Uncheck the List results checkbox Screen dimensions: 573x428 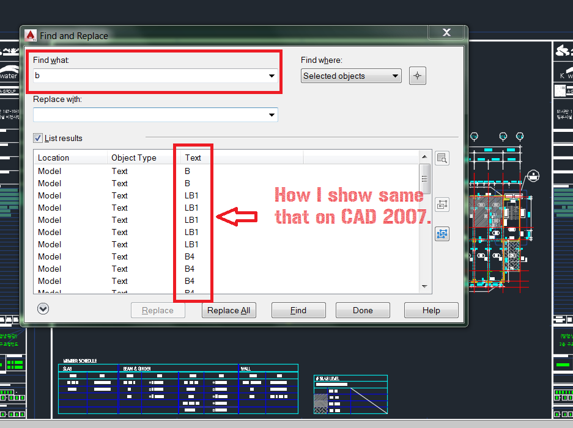coord(37,138)
